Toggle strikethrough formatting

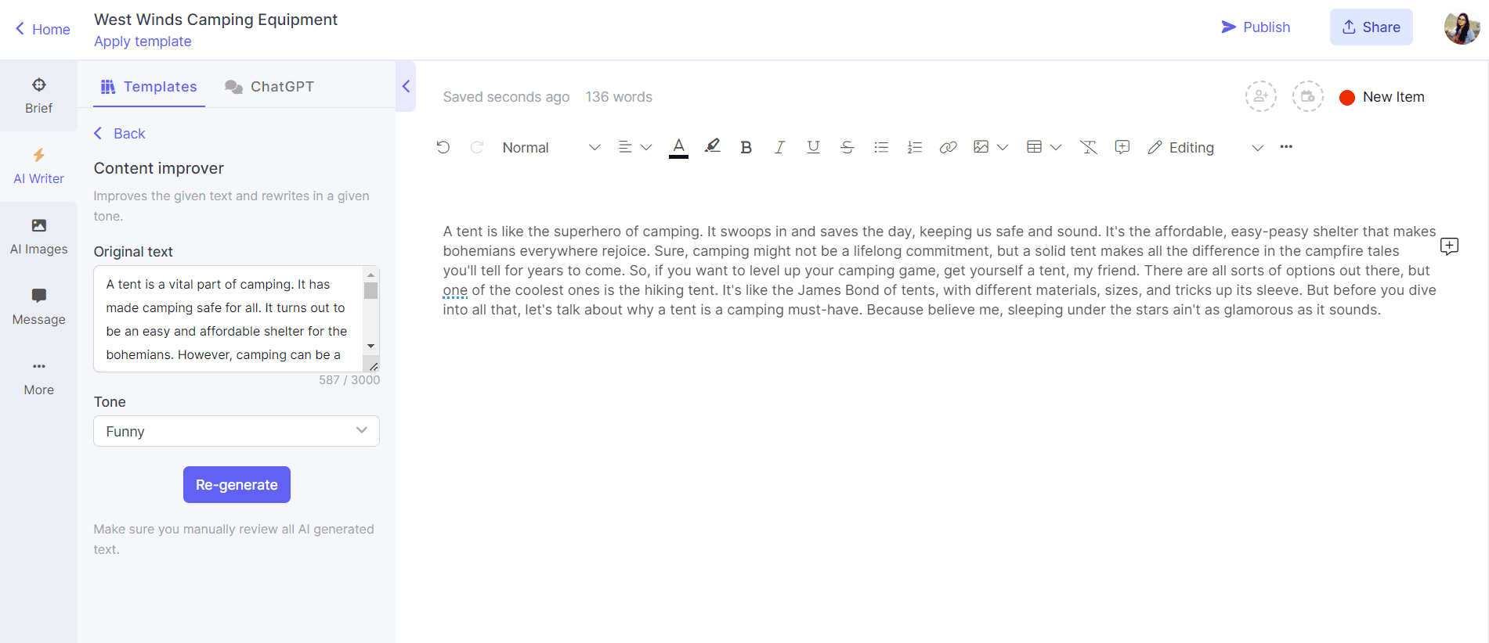(x=847, y=147)
